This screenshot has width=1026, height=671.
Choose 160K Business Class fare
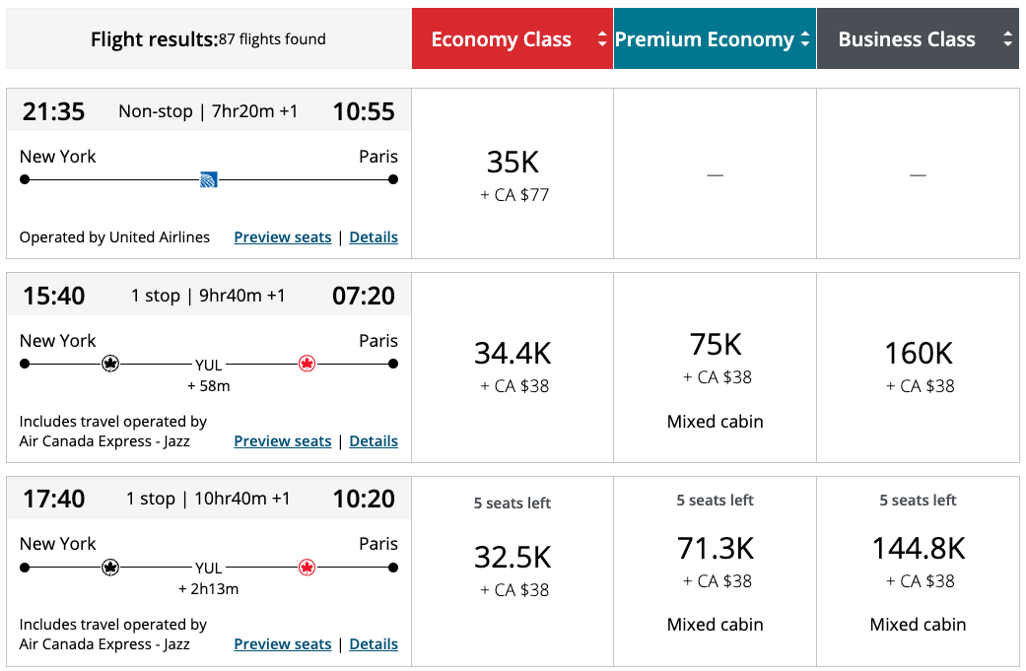point(919,365)
